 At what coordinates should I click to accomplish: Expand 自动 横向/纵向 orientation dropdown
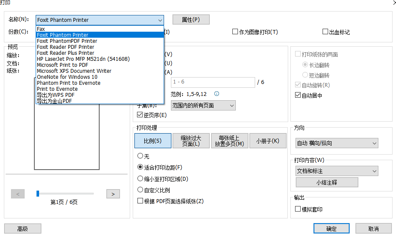pyautogui.click(x=337, y=143)
